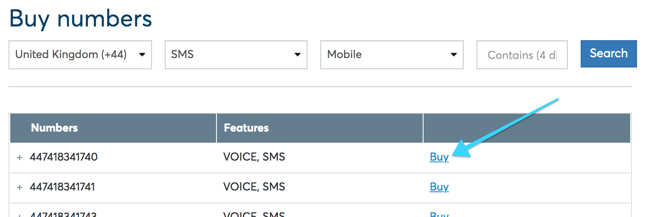Focus the Contains digits input field
Image resolution: width=649 pixels, height=217 pixels.
[x=522, y=55]
